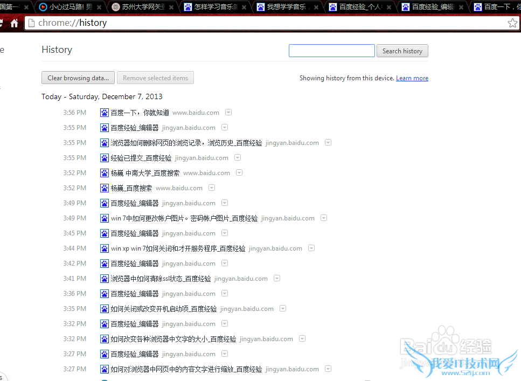Close the 小心过马路 tab
The height and width of the screenshot is (381, 521).
(99, 7)
